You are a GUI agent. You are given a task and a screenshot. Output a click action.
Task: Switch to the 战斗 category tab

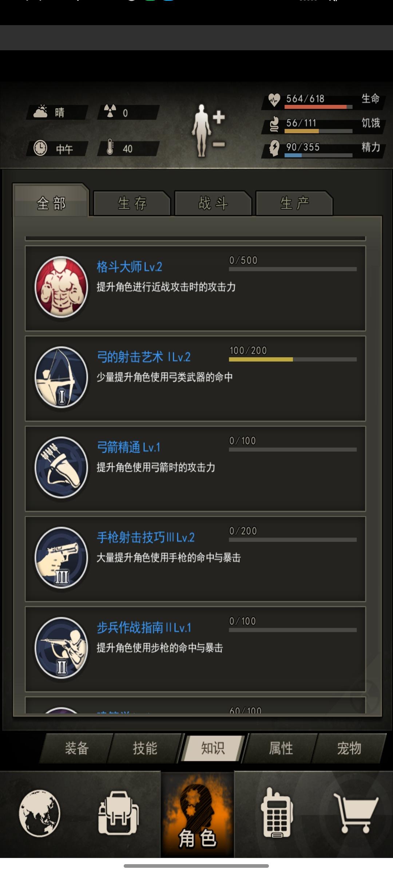click(213, 203)
